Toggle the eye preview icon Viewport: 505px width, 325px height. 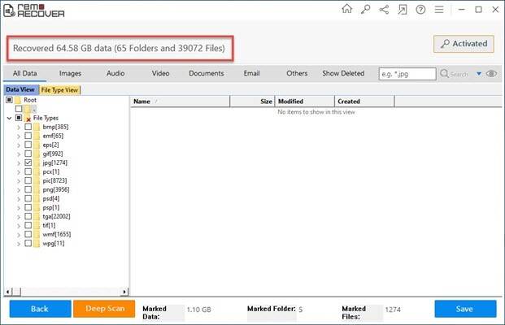coord(491,73)
